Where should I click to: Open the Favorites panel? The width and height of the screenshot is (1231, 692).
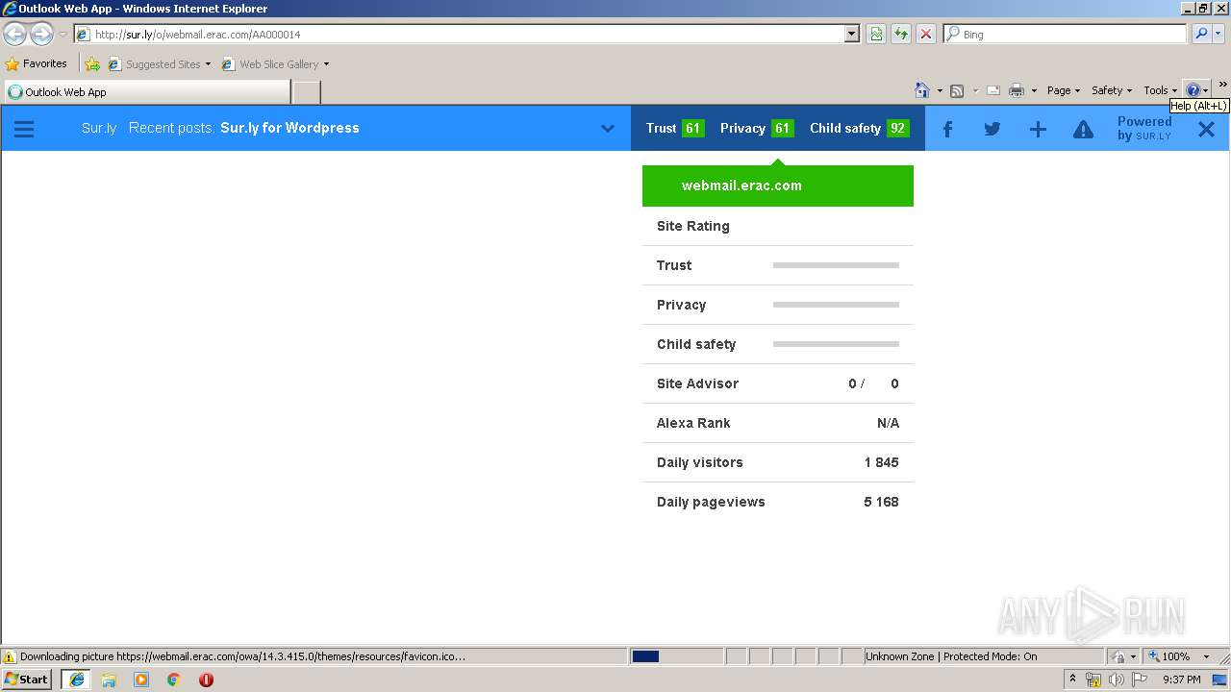[37, 63]
